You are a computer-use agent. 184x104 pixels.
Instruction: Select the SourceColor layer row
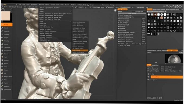click(167, 77)
